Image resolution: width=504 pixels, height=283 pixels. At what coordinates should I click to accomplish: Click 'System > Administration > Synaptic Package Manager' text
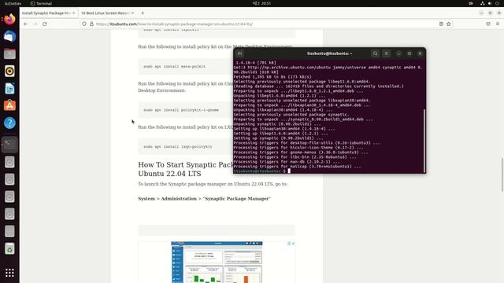(205, 199)
